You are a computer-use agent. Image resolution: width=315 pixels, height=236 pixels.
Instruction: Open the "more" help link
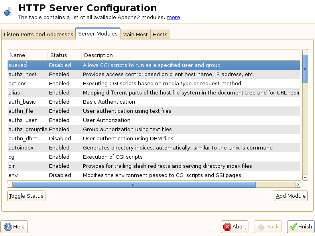[x=173, y=18]
